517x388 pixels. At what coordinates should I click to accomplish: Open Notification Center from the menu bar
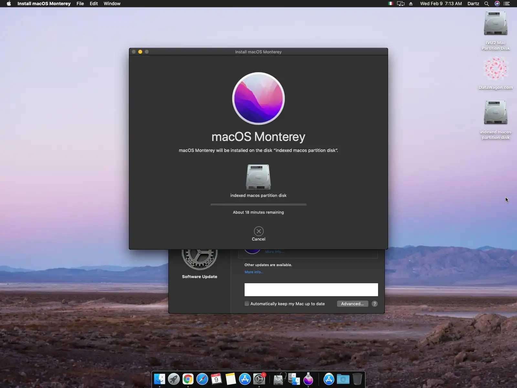507,4
